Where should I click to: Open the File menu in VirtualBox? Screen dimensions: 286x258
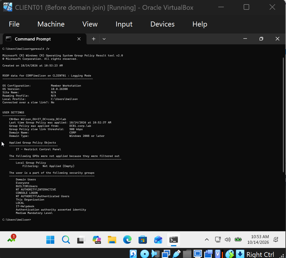coord(14,24)
